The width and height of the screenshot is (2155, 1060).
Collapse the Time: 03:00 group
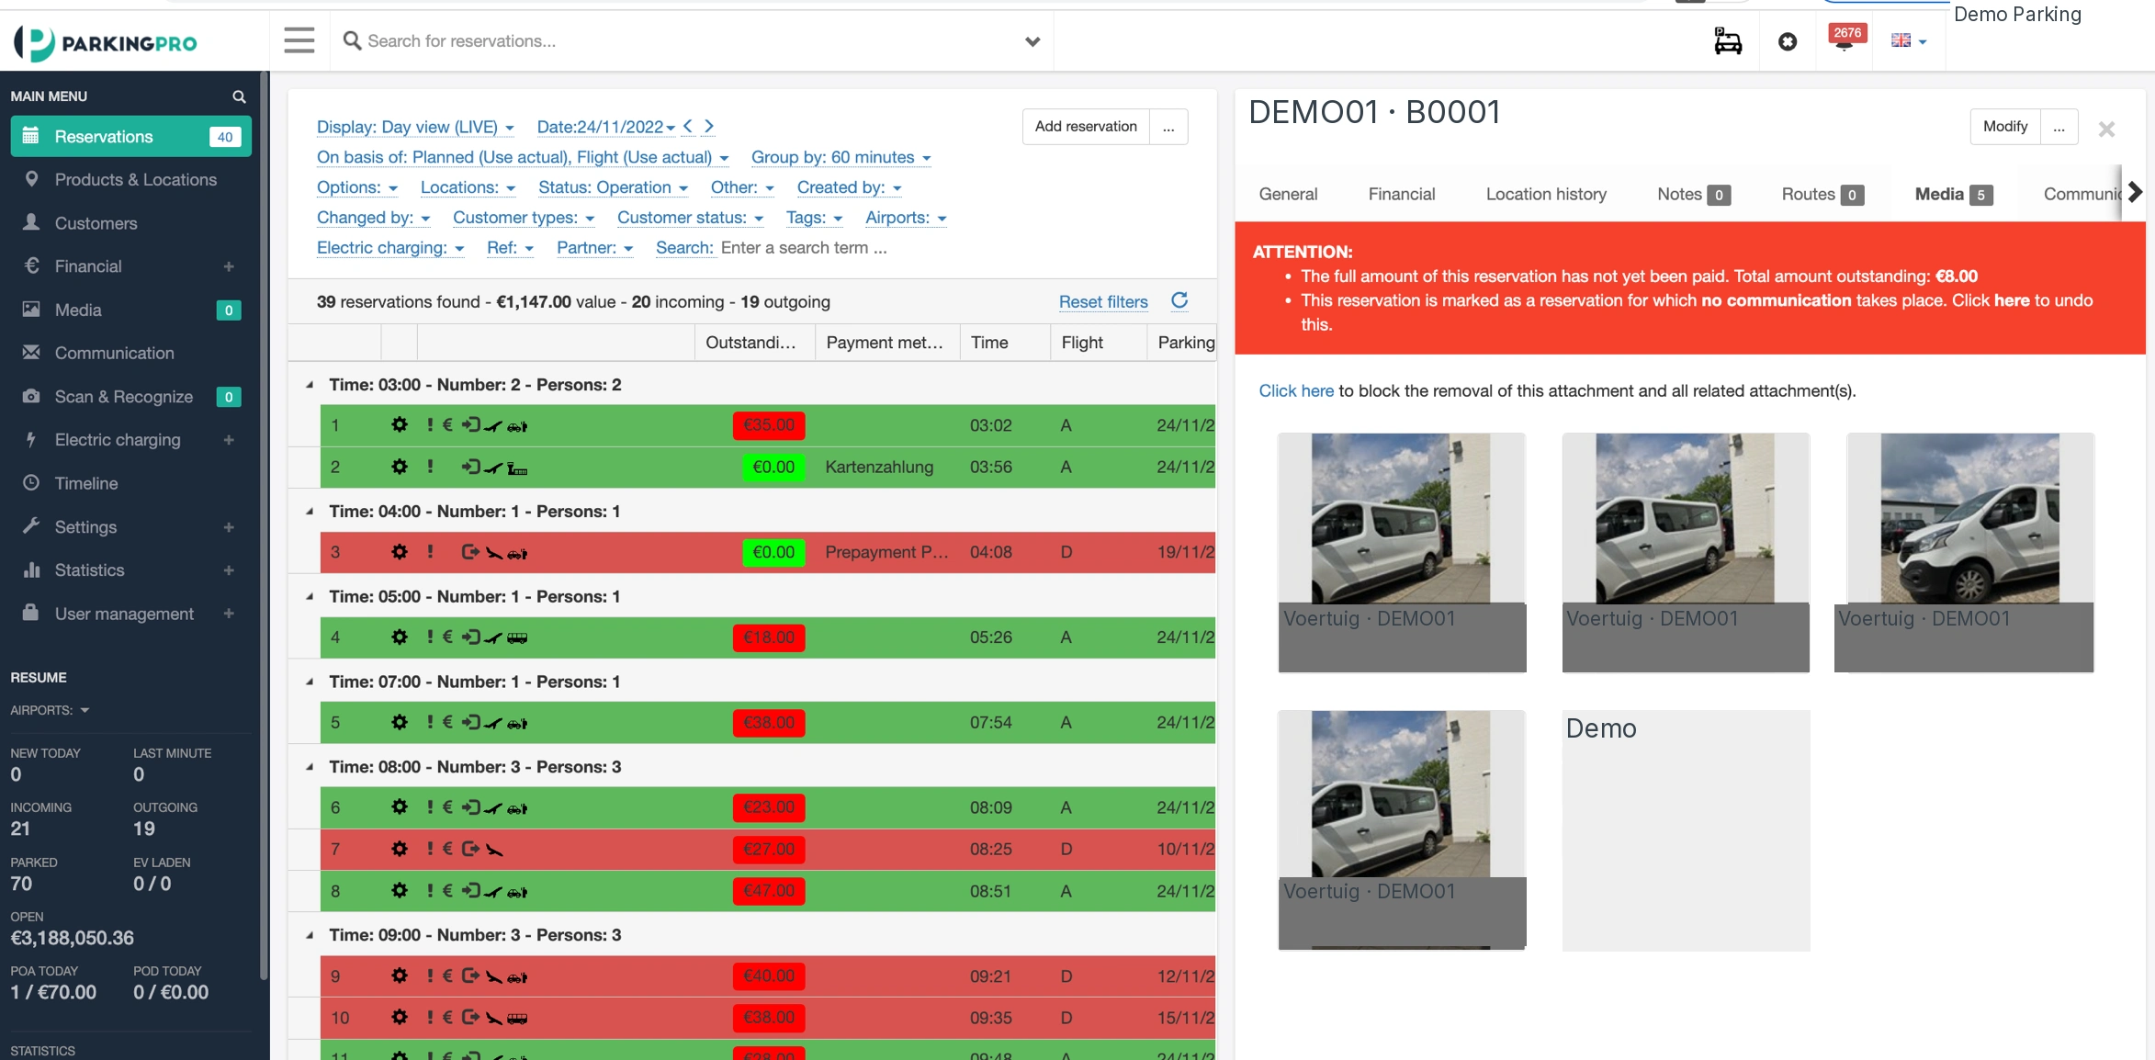[310, 385]
